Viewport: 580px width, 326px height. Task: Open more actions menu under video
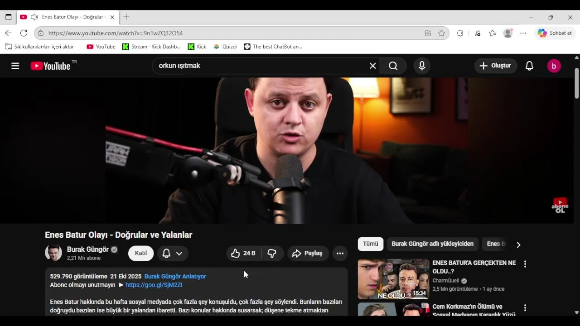click(340, 253)
